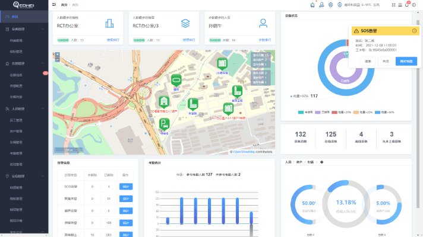The image size is (423, 237).
Task: Click the blue link on the third top card
Action: coord(265,40)
